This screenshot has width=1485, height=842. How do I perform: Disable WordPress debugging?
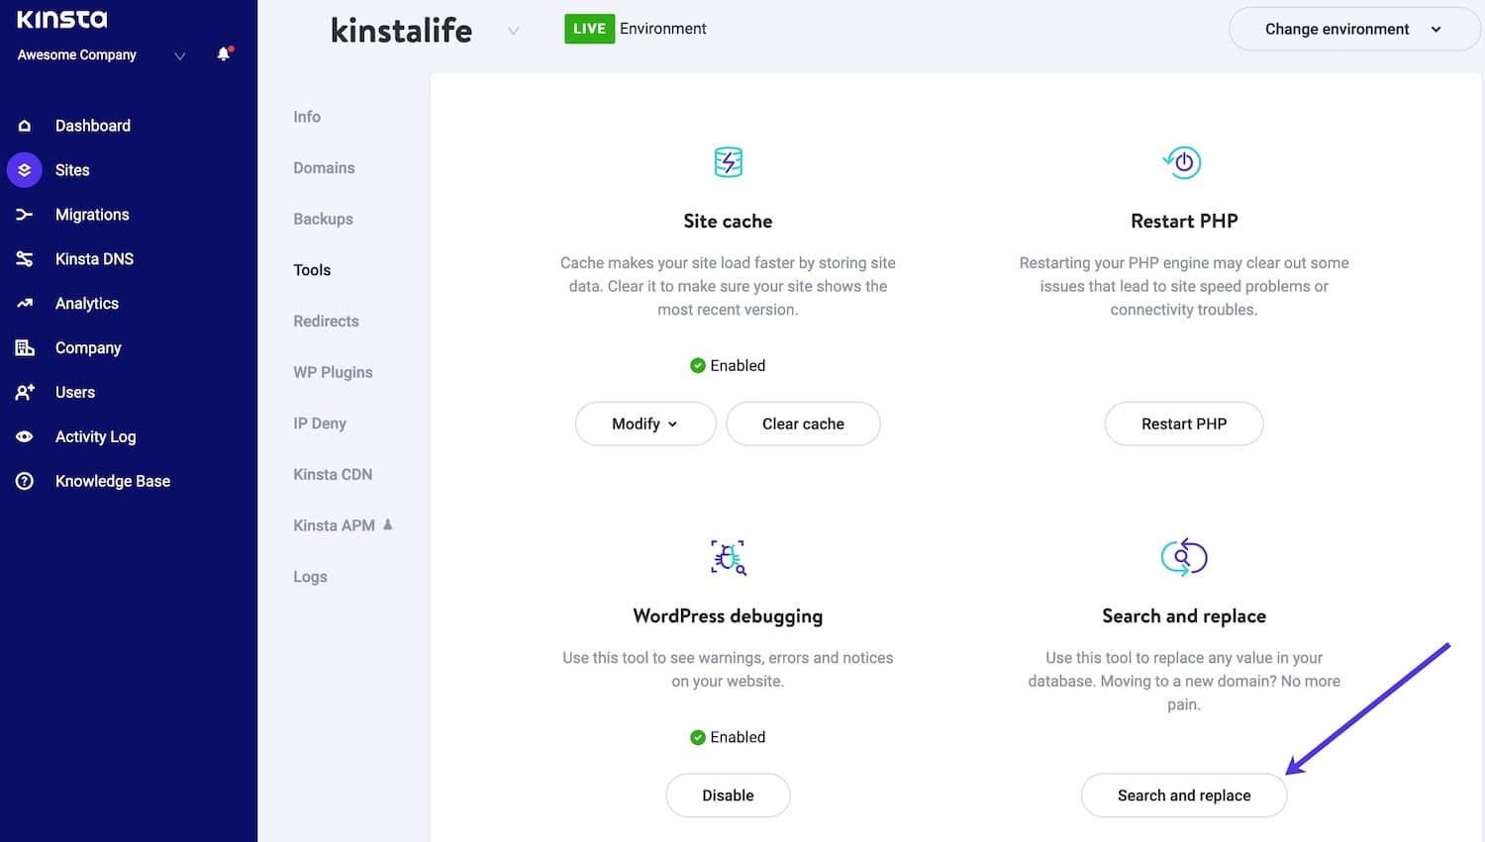click(x=728, y=795)
